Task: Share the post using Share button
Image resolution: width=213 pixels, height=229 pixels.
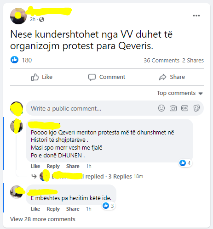Action: click(x=172, y=77)
